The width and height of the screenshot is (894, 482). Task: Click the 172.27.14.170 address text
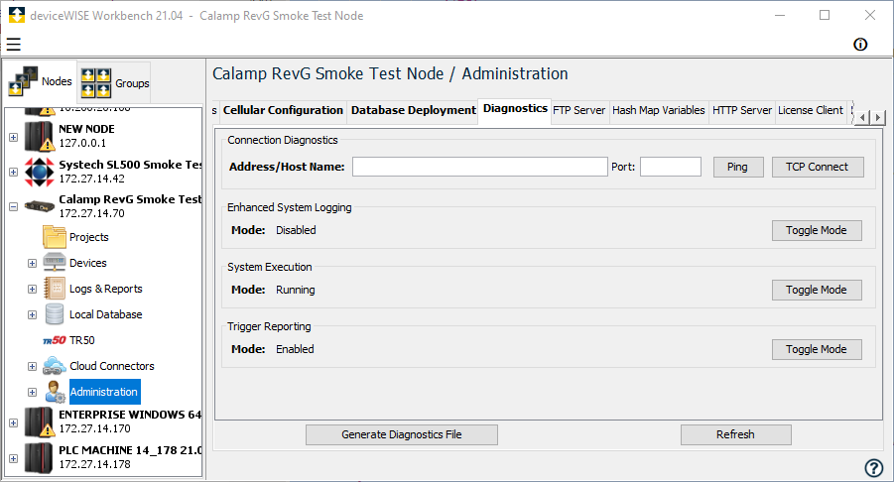(94, 428)
